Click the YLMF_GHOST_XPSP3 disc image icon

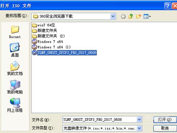[34, 52]
